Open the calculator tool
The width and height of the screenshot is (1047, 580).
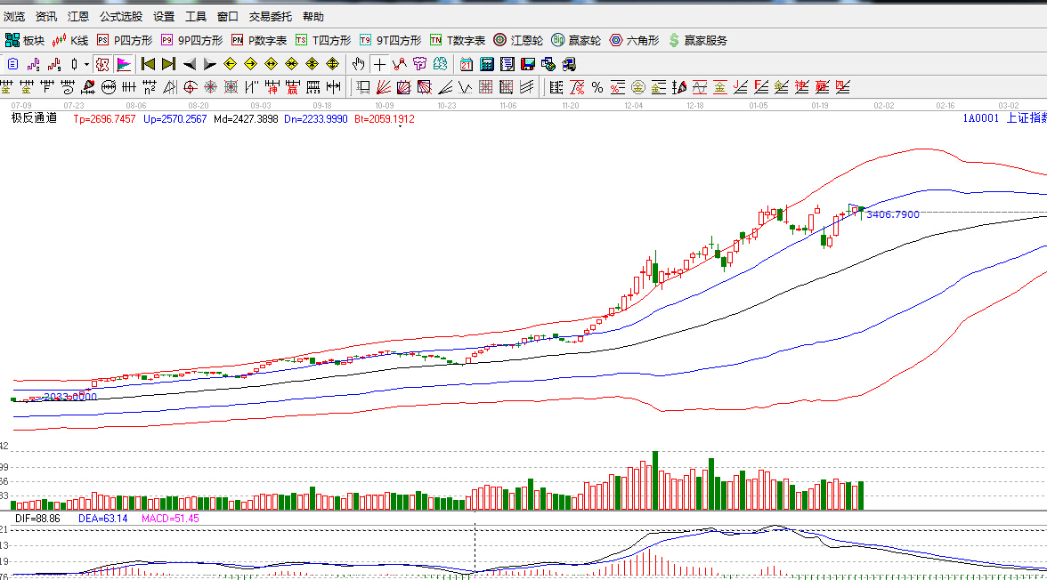click(487, 64)
